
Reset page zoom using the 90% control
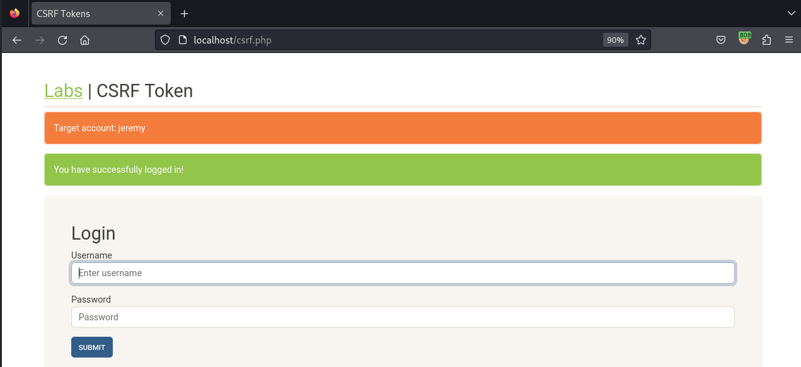(x=615, y=40)
